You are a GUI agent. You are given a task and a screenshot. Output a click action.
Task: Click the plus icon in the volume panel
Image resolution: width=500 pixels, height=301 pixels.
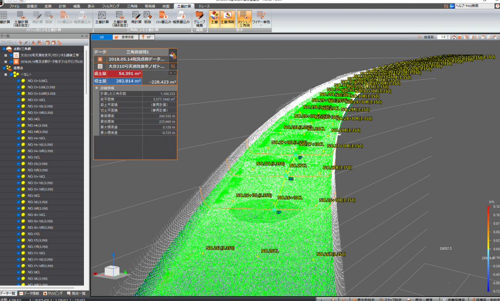170,73
